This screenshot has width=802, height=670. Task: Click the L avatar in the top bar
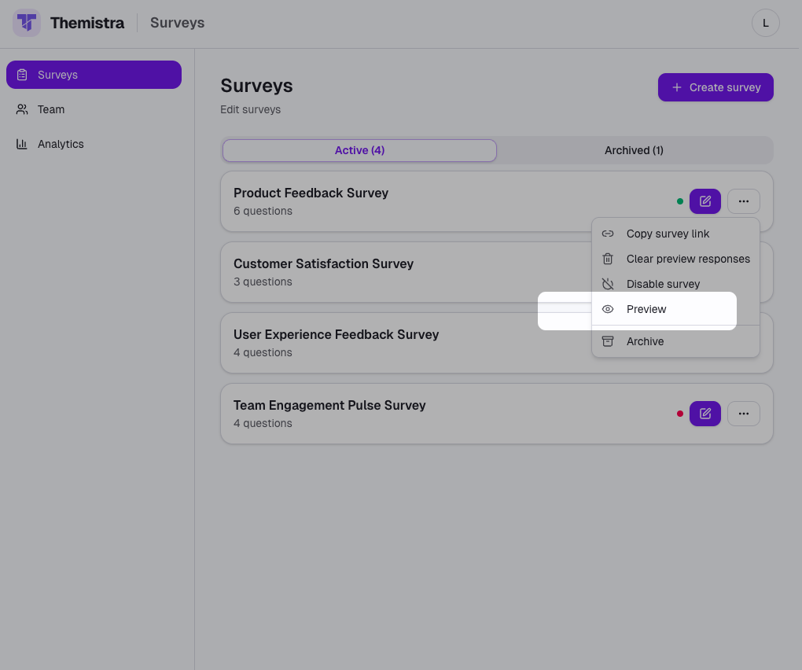tap(765, 23)
